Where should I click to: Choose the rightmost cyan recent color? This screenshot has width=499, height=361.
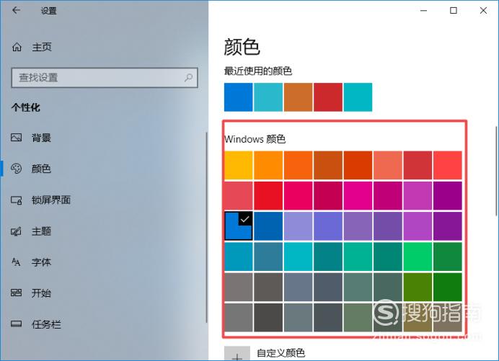pos(358,97)
